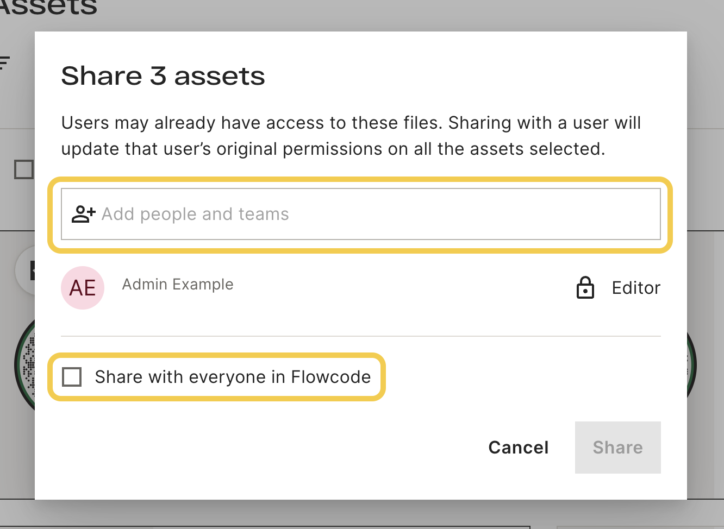Screen dimensions: 724x529
Task: Click the pink AE avatar circle
Action: pyautogui.click(x=83, y=288)
